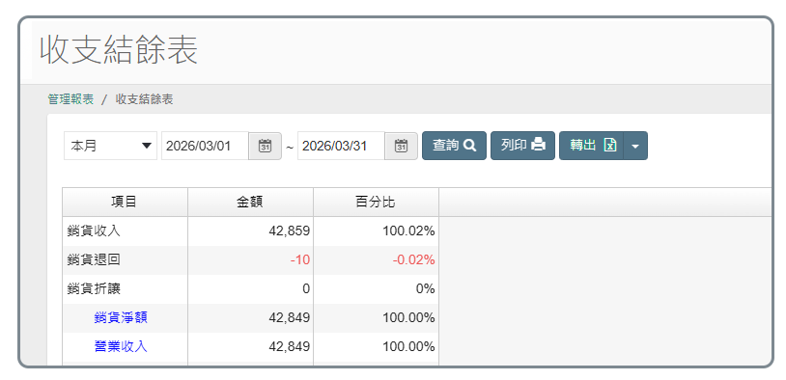Click the 100.02% percentage cell

coord(376,231)
